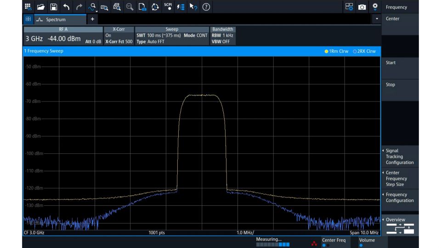Click the 1001 pts footer label
Screen dimensions: 441x248
click(157, 232)
